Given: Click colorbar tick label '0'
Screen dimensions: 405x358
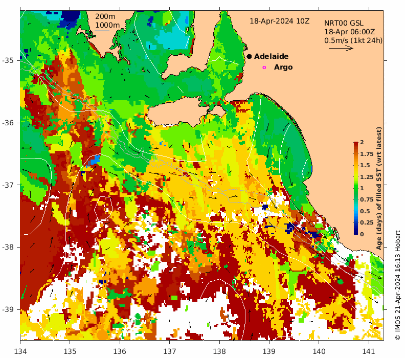Looking at the screenshot, I should coord(362,234).
